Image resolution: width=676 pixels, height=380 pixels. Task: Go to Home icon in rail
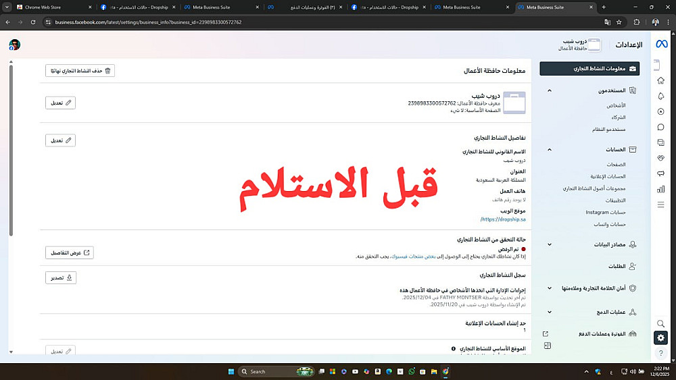click(x=660, y=80)
